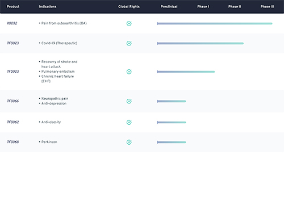Click the X0002 pipeline progress bar
The image size is (284, 210).
click(215, 23)
